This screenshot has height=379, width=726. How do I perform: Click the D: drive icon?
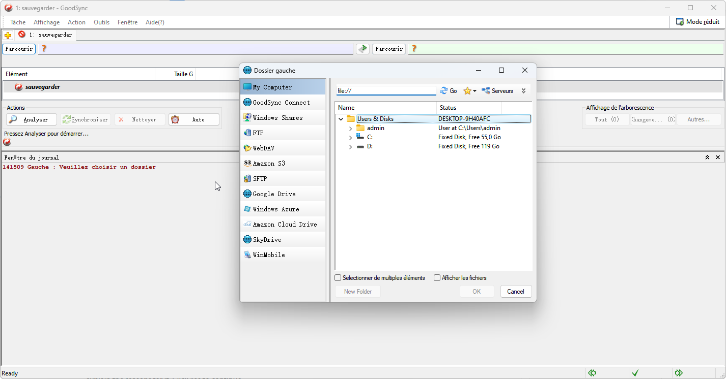[360, 146]
